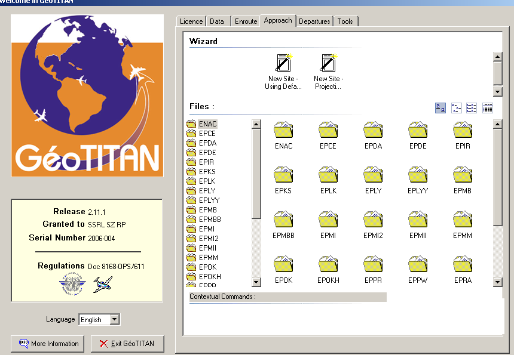
Task: Launch New Site Using Default wizard icon
Action: point(283,63)
